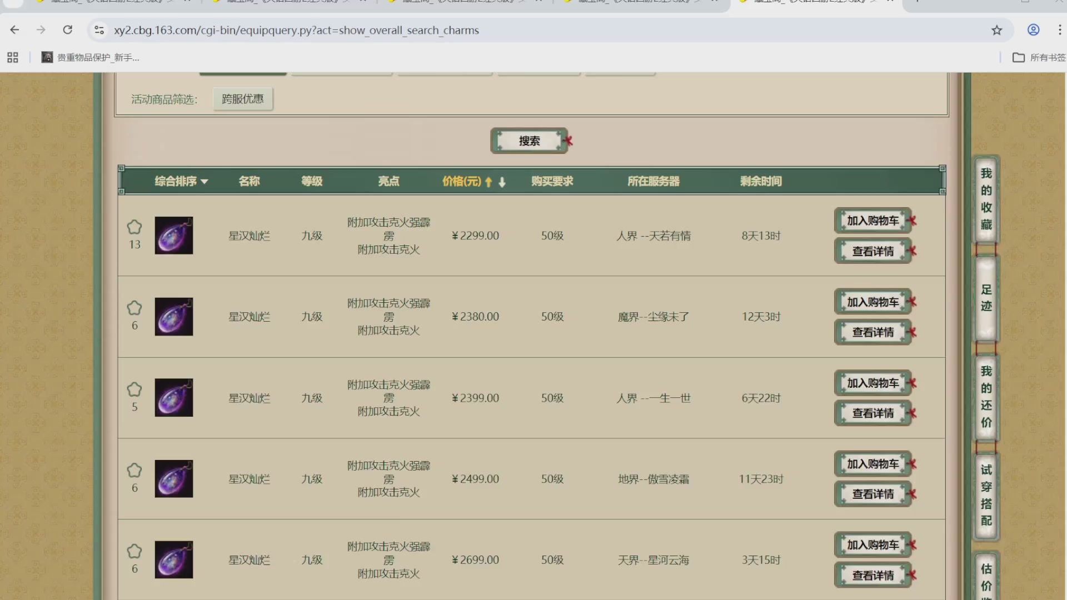Open 试穿搭配 side tab
Viewport: 1067px width, 600px height.
(x=986, y=496)
